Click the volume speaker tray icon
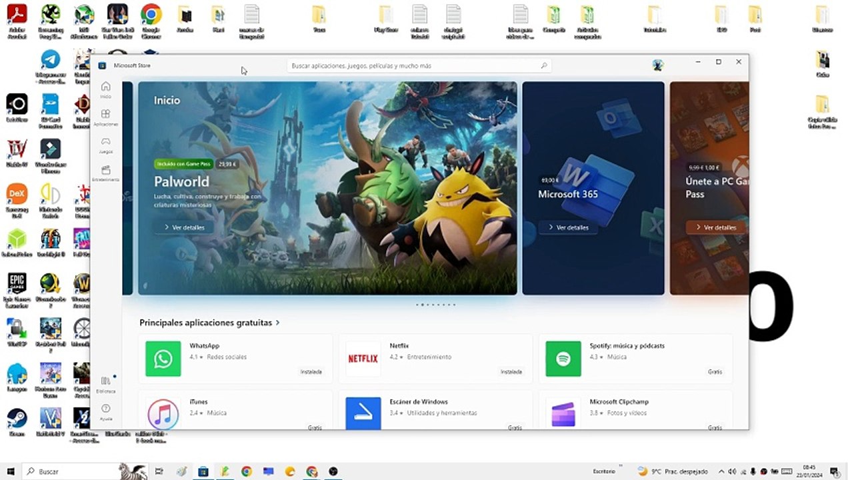This screenshot has height=480, width=848. [732, 471]
